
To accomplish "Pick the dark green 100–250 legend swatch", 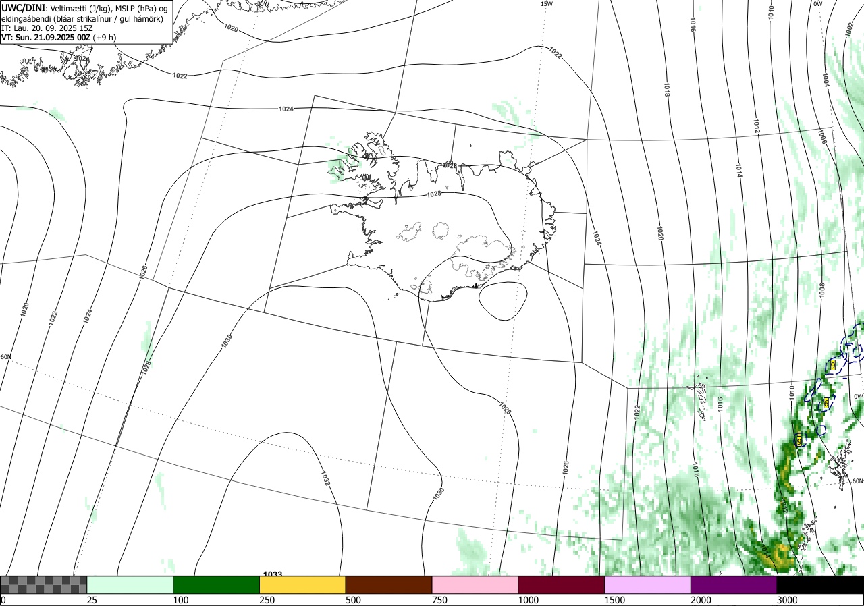I will (x=216, y=584).
